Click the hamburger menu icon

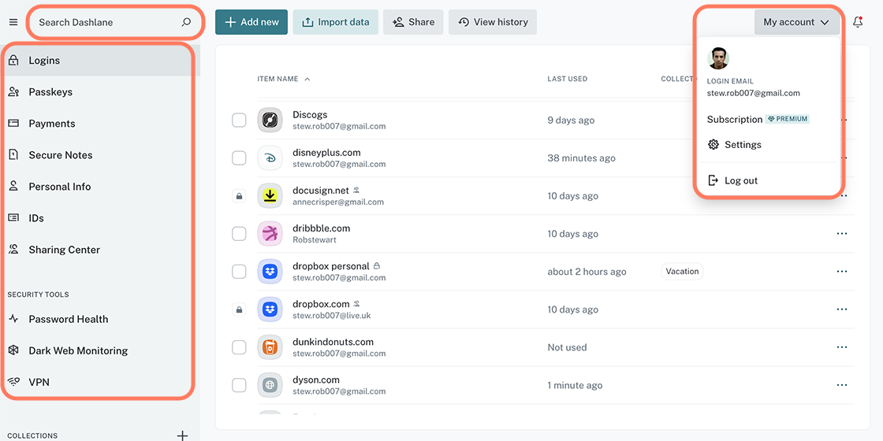13,22
